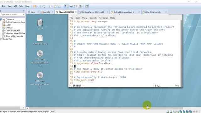Open the terminal Help menu

tap(113, 18)
